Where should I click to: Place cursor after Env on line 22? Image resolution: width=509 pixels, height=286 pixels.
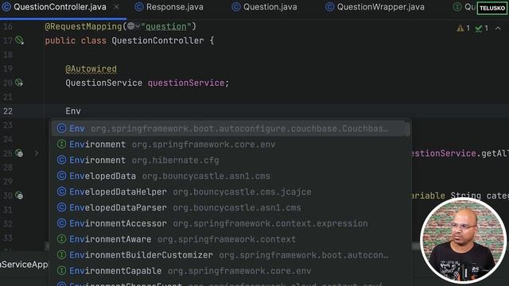(x=81, y=111)
